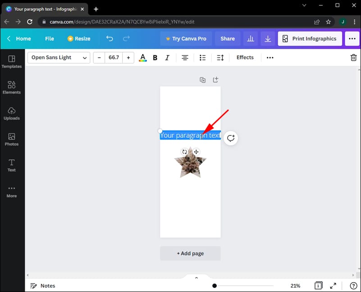Delete the selected text element
This screenshot has width=361, height=292.
click(353, 58)
